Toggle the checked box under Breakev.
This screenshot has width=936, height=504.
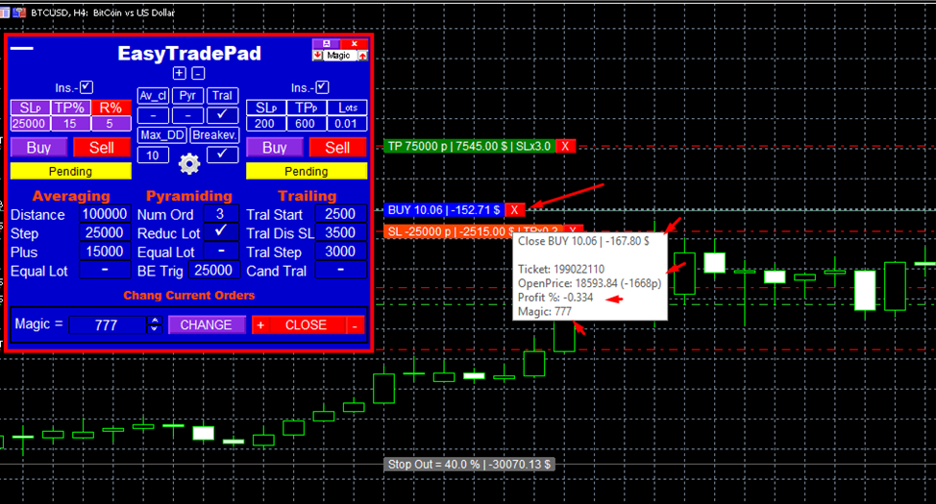tap(222, 155)
